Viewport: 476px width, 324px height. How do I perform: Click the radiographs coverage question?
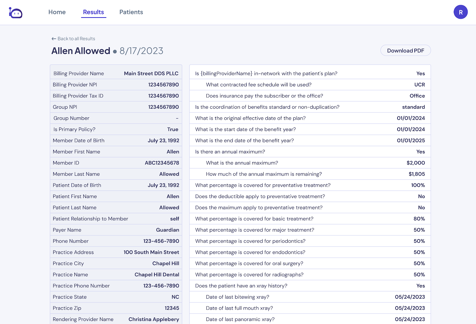point(249,275)
